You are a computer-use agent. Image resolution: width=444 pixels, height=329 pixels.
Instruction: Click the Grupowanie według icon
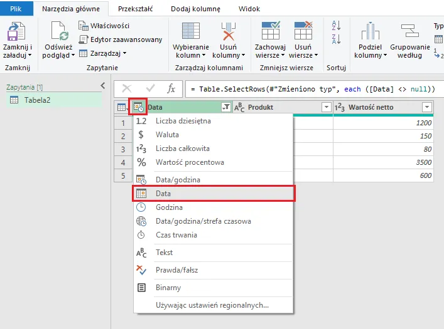tap(411, 32)
